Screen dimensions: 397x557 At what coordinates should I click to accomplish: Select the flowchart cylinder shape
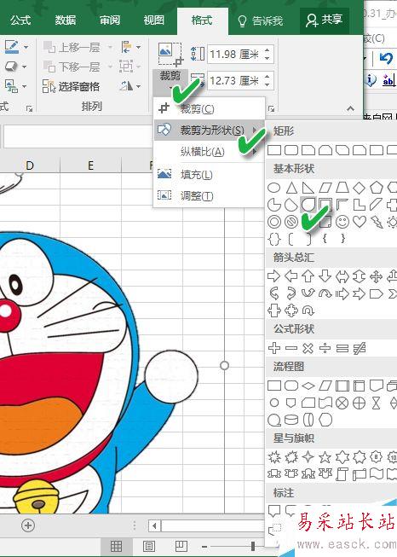[291, 420]
